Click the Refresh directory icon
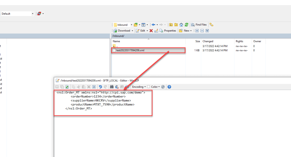The image size is (291, 157). click(x=187, y=25)
